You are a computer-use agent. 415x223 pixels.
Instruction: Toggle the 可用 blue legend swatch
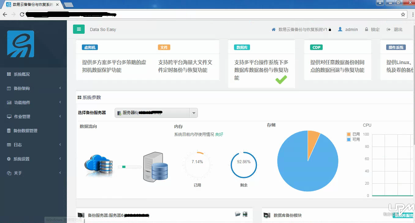(349, 140)
